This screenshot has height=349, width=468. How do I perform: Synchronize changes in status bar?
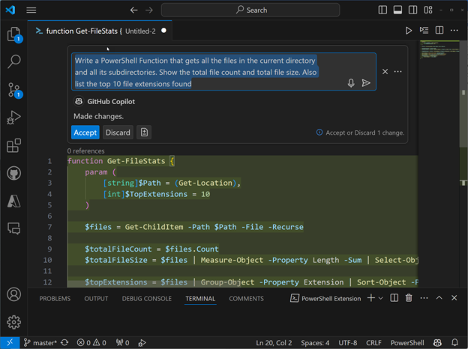(64, 343)
